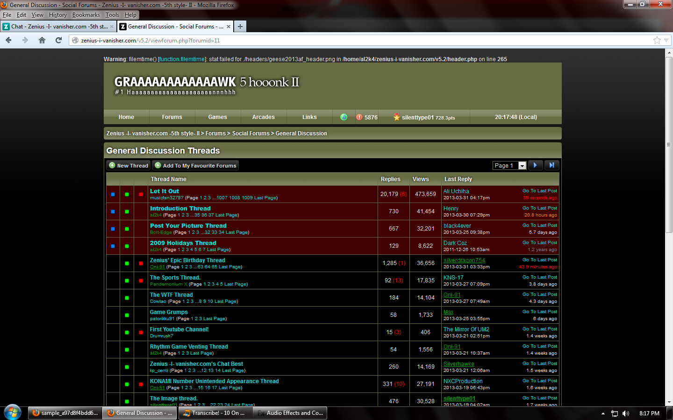Click the New Thread button
Viewport: 673px width, 420px height.
[129, 165]
